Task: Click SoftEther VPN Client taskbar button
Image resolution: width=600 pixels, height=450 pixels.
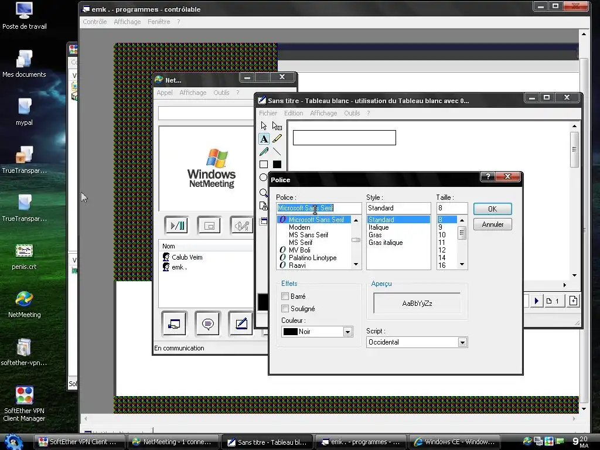Action: click(79, 442)
